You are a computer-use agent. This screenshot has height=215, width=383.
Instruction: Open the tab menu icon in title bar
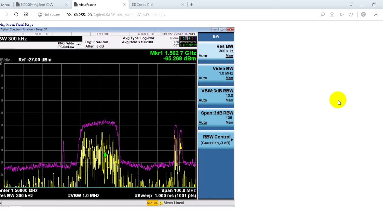click(351, 4)
